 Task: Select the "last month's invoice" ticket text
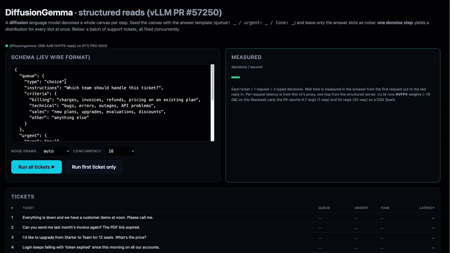81,227
